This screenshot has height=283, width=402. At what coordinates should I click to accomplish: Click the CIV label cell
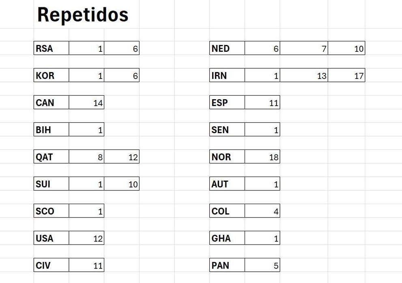(x=51, y=265)
